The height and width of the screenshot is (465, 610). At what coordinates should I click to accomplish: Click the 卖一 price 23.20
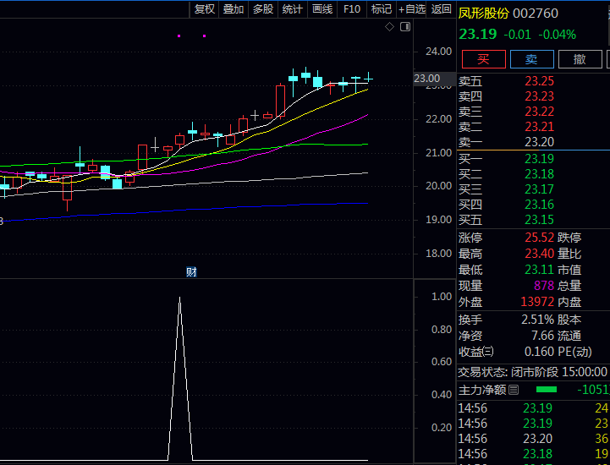coord(539,142)
